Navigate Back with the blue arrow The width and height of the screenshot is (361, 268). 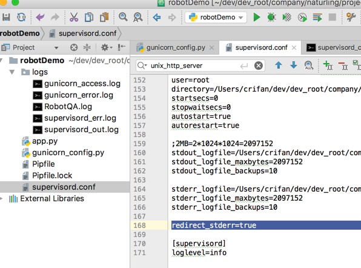click(157, 18)
